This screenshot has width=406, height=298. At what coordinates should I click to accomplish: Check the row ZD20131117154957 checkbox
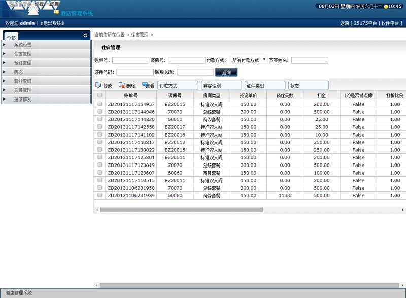100,104
